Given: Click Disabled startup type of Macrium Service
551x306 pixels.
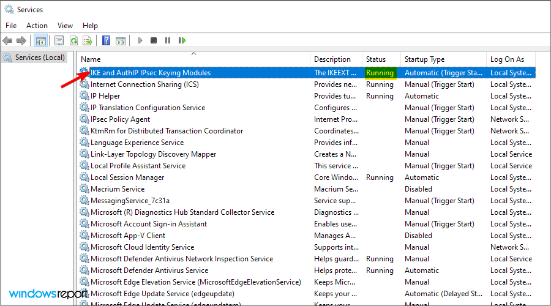Looking at the screenshot, I should click(418, 189).
